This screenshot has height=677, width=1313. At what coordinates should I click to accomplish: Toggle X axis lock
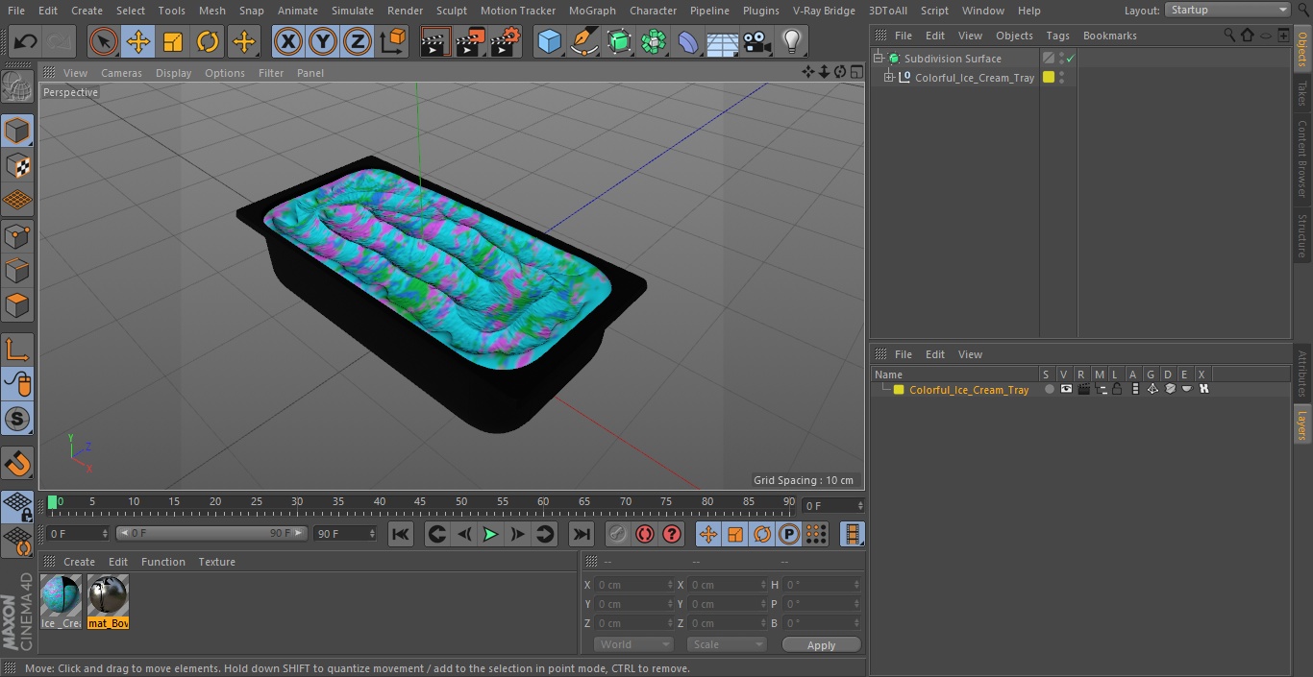[x=288, y=41]
